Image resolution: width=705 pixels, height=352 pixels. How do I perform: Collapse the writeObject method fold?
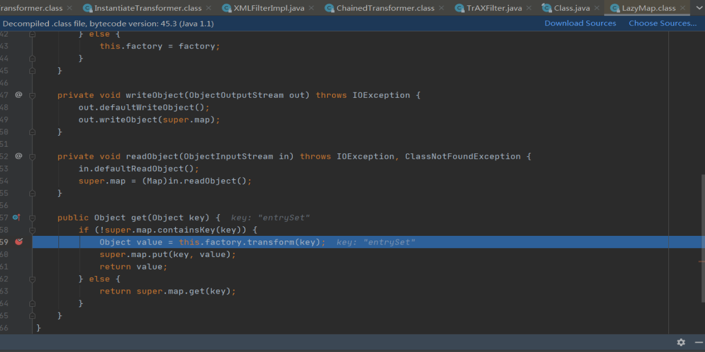32,95
